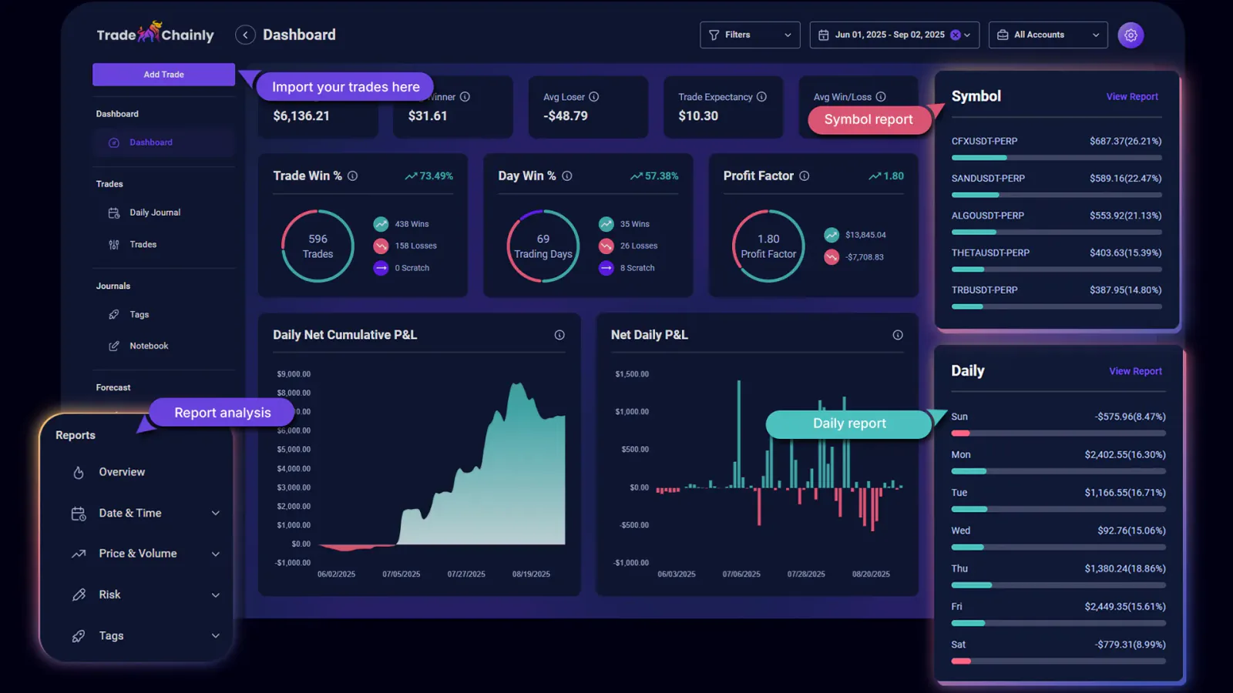Click the Monday progress bar in Daily panel
The image size is (1233, 693).
[1057, 471]
